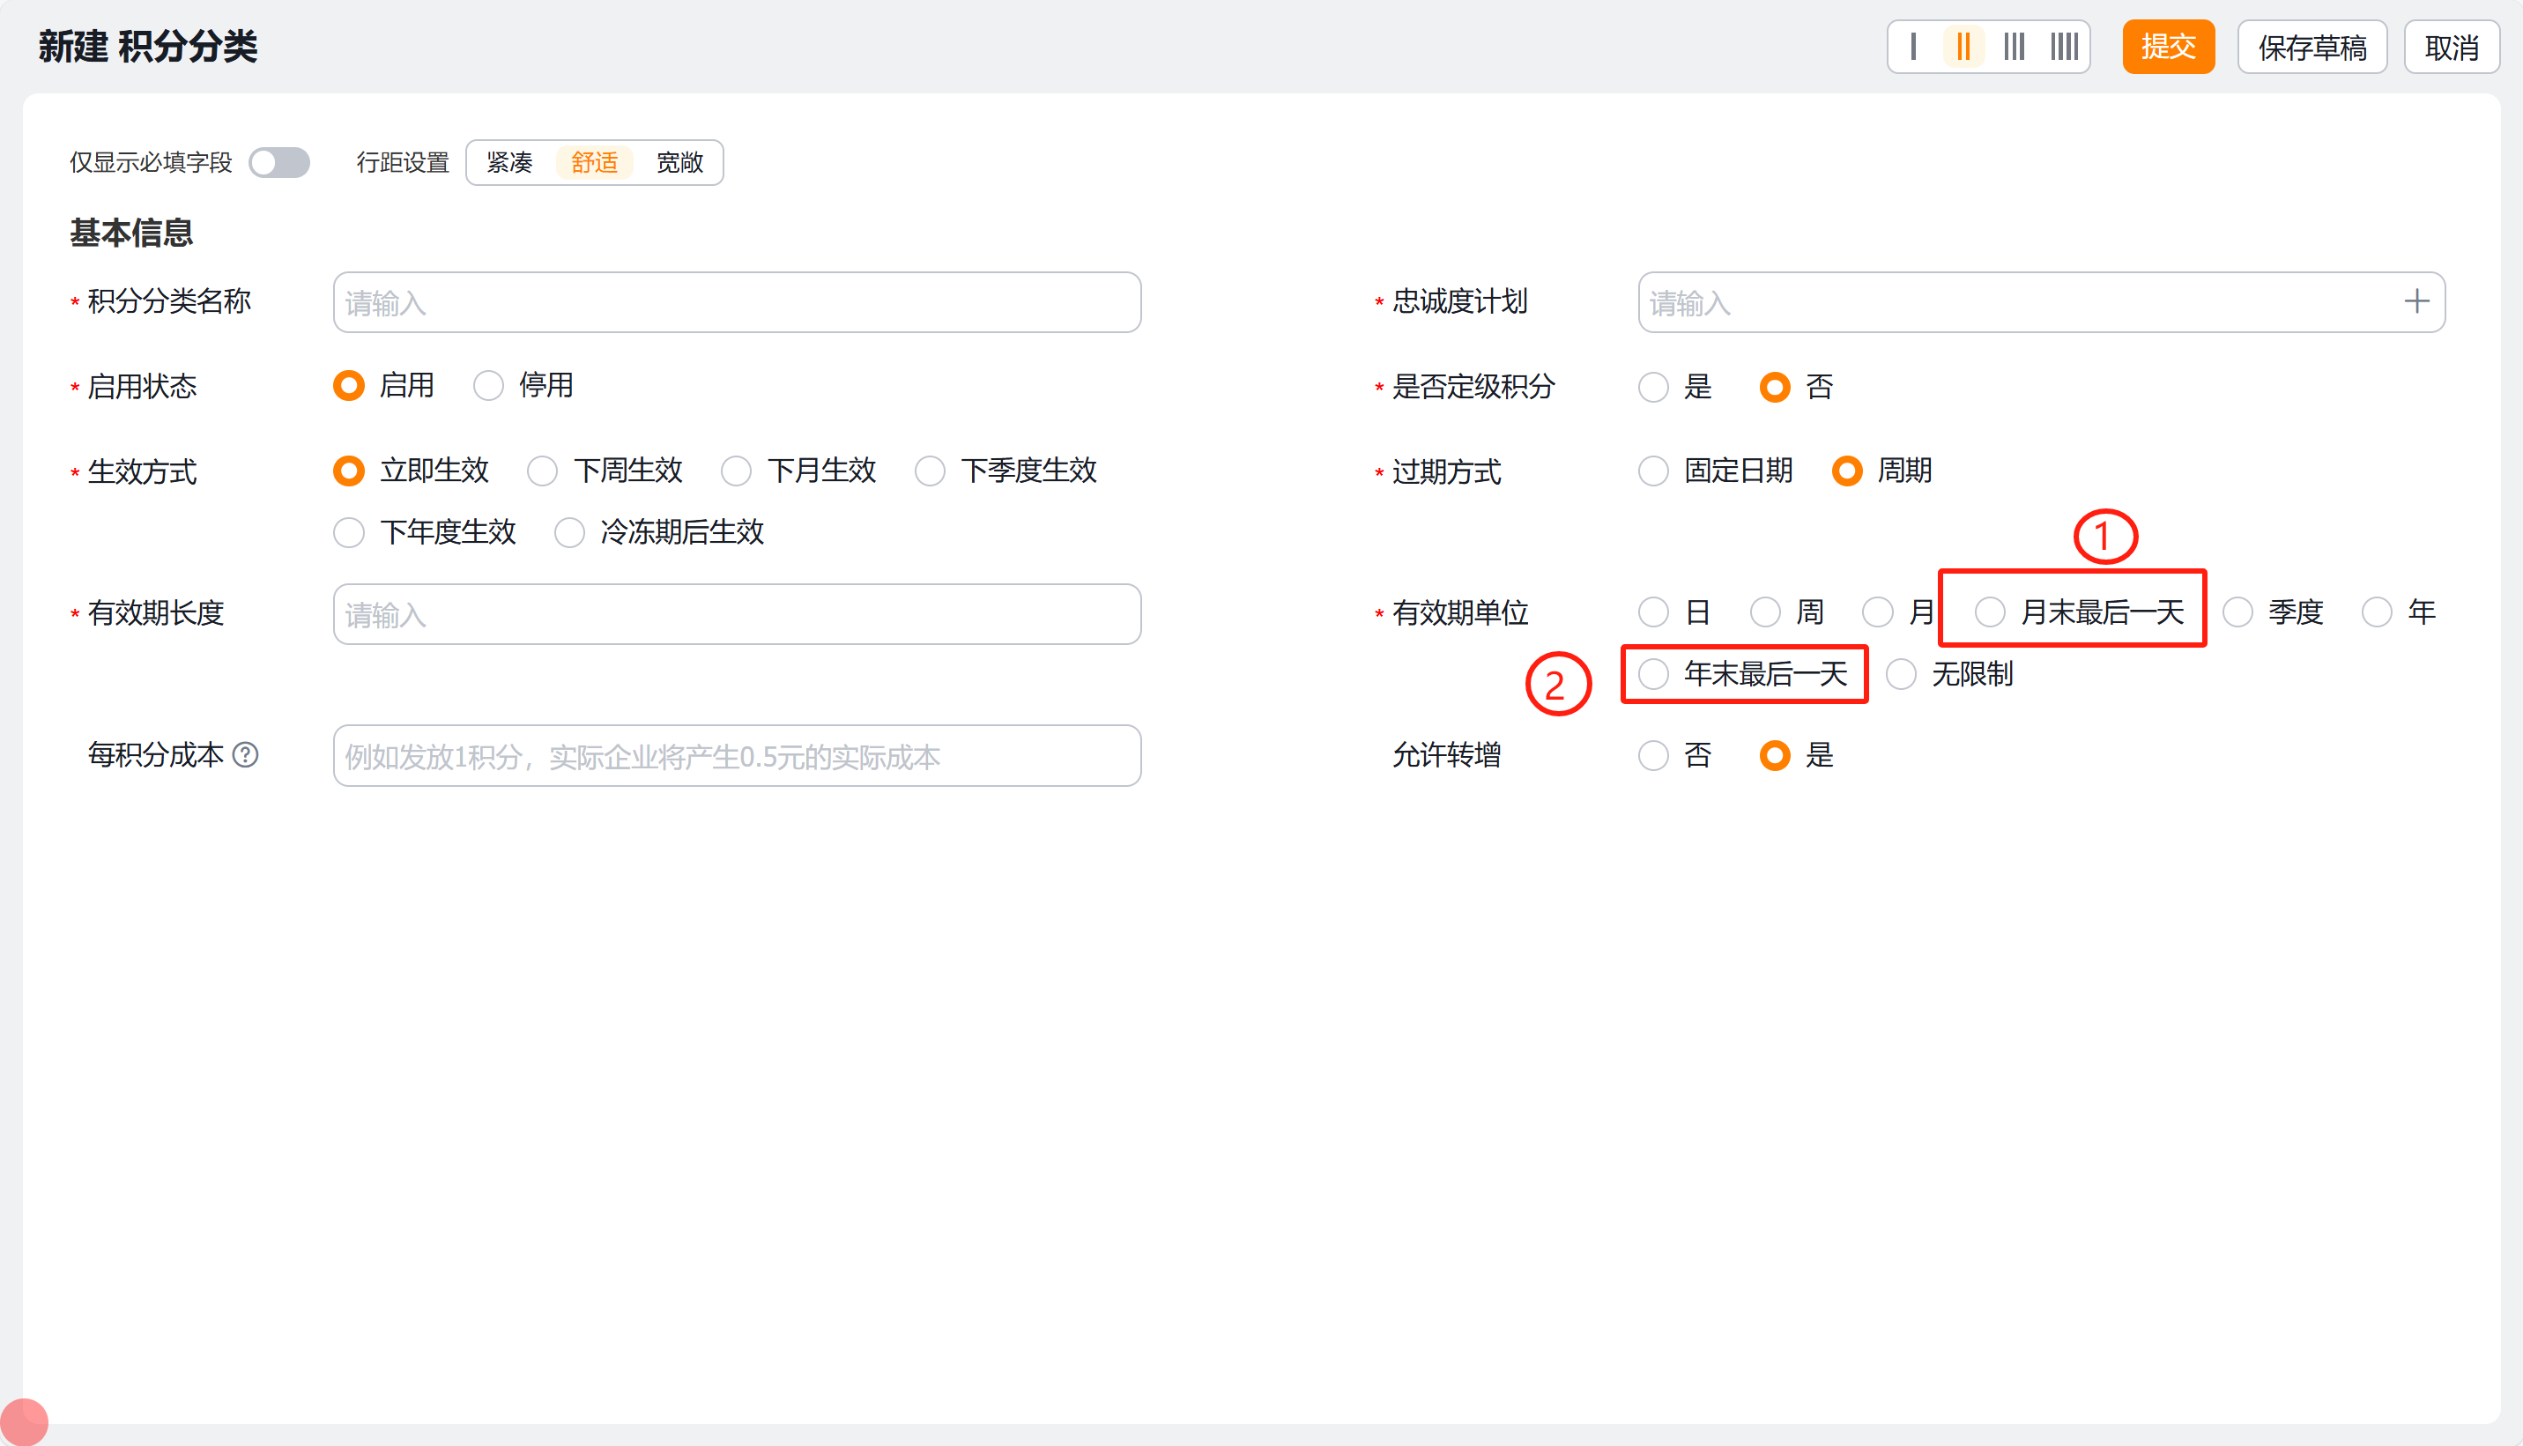Select three-column layout icon

point(2014,47)
